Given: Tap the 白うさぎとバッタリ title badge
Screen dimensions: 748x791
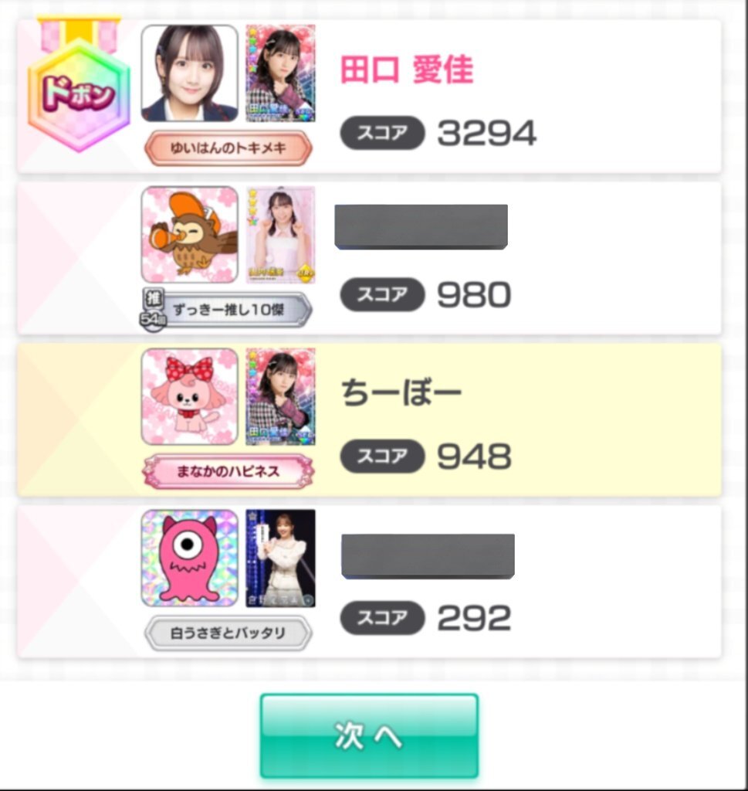Looking at the screenshot, I should tap(228, 633).
